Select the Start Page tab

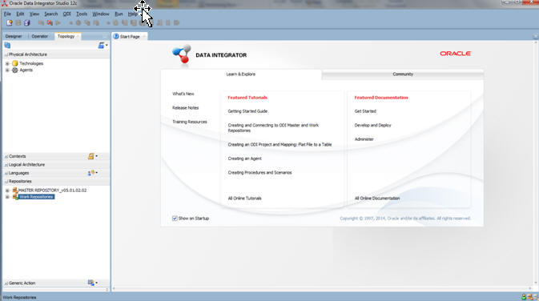click(130, 36)
